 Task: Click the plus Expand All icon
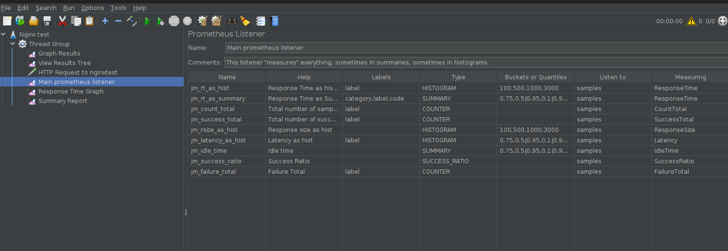pyautogui.click(x=105, y=21)
